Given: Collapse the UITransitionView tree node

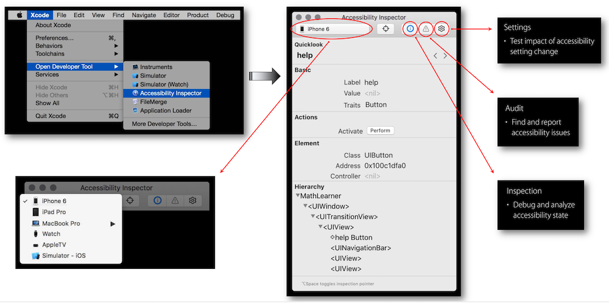Looking at the screenshot, I should (312, 216).
